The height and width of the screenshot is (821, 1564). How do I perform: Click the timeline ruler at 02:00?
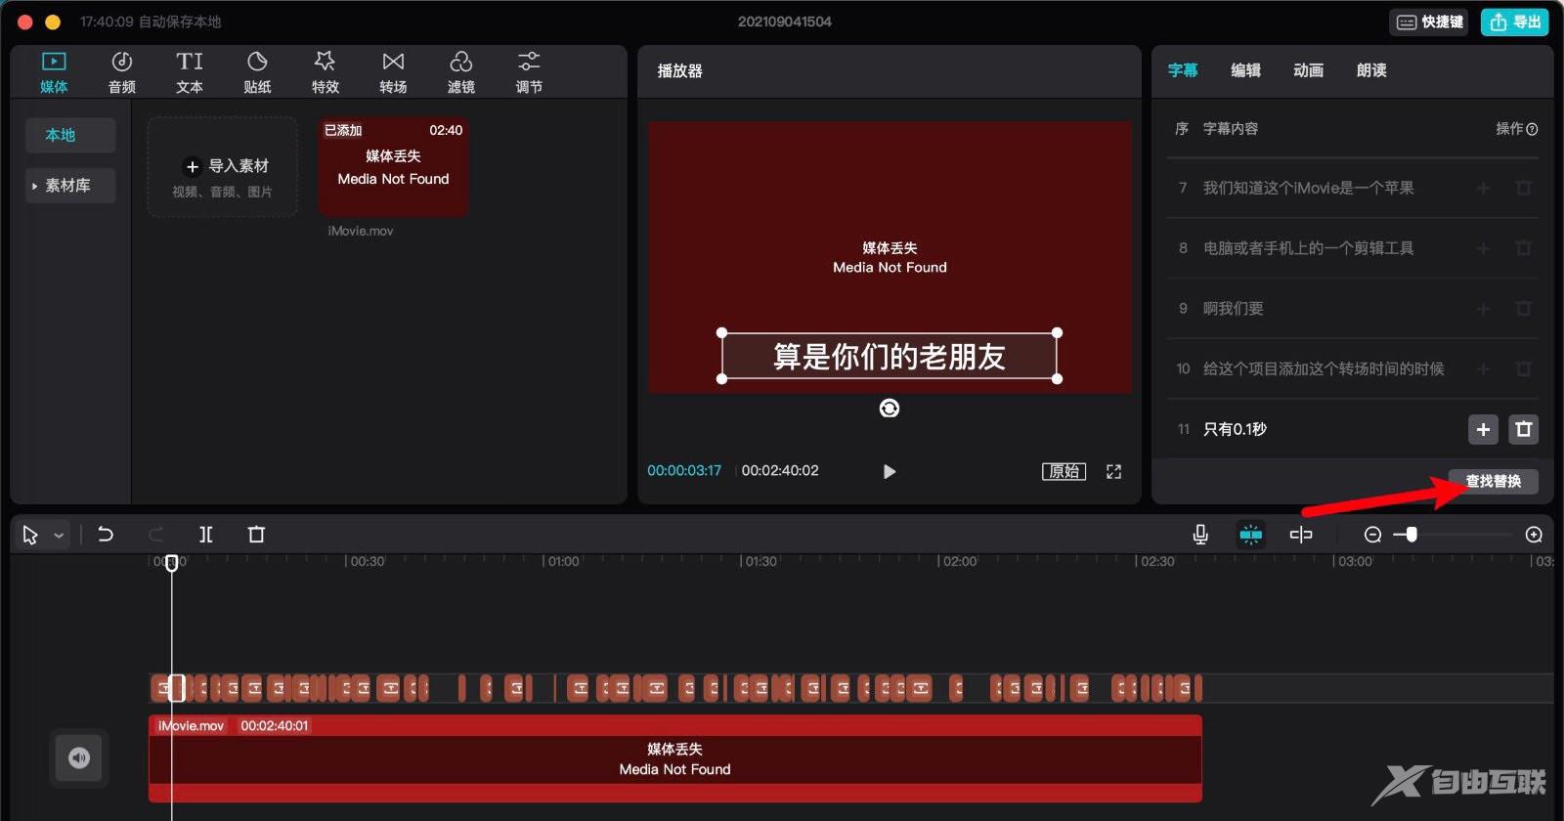click(959, 562)
